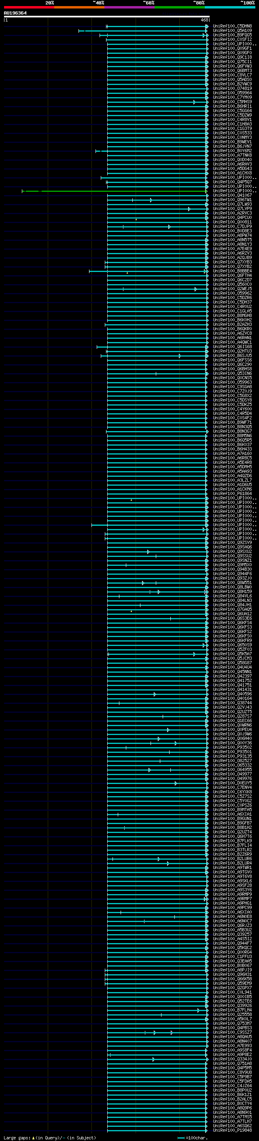This screenshot has height=1141, width=259.
Task: Open entry UniRef100_C9SSZ7
Action: [232, 1032]
